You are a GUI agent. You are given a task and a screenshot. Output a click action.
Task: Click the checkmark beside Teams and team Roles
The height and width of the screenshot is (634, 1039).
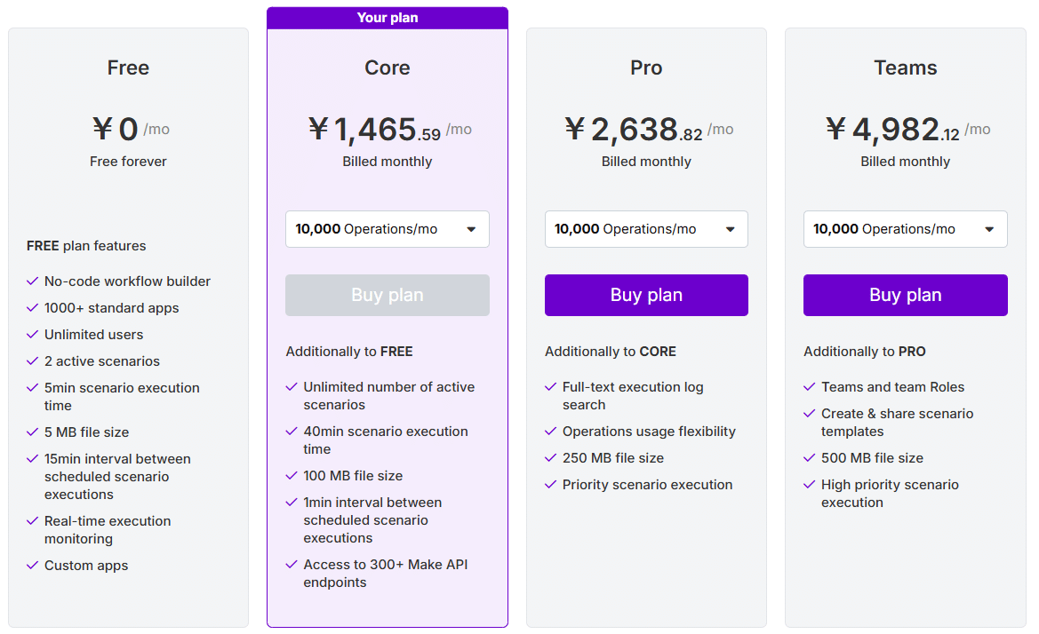809,387
